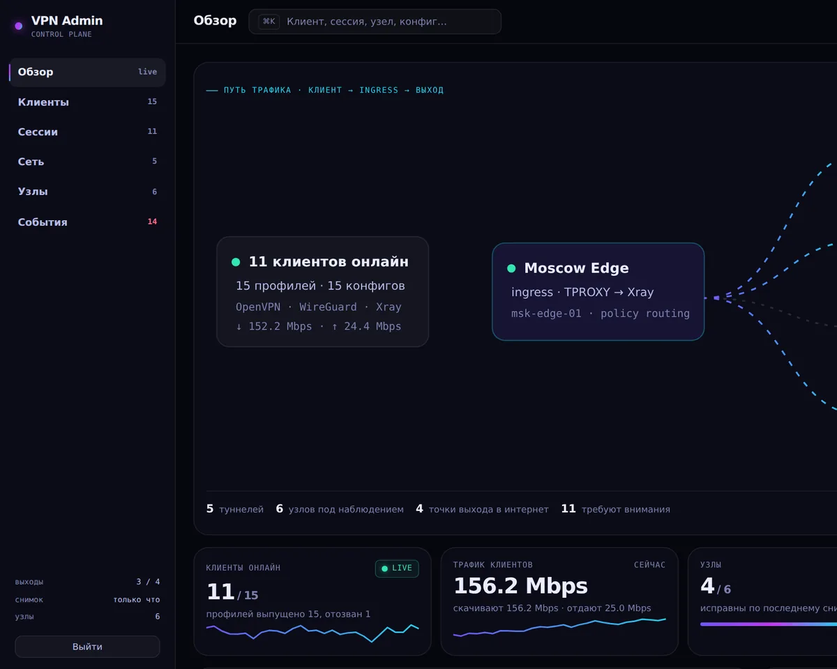Click 6 узлов под наблюдением stat
837x669 pixels.
340,509
